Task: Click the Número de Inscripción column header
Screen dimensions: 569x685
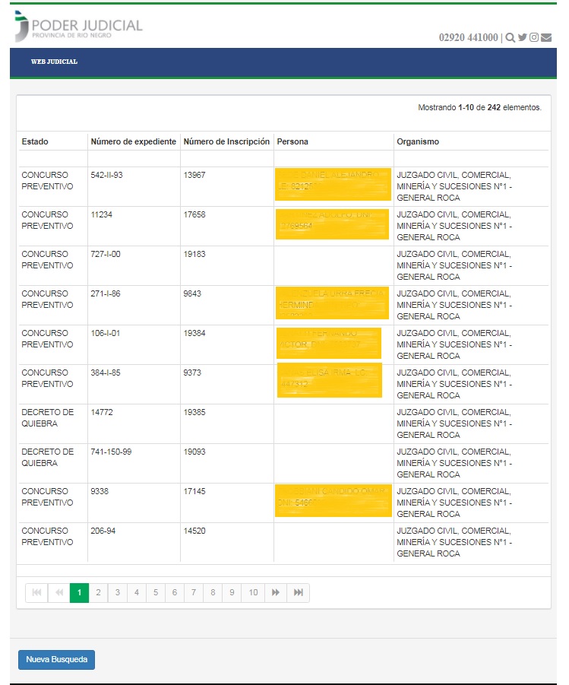Action: [x=226, y=141]
